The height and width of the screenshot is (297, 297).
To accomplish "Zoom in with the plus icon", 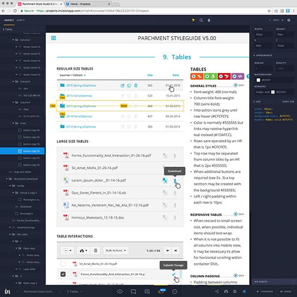I will pos(282,20).
